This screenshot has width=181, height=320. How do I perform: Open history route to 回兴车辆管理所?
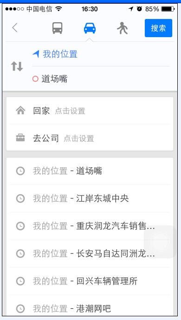pyautogui.click(x=90, y=281)
